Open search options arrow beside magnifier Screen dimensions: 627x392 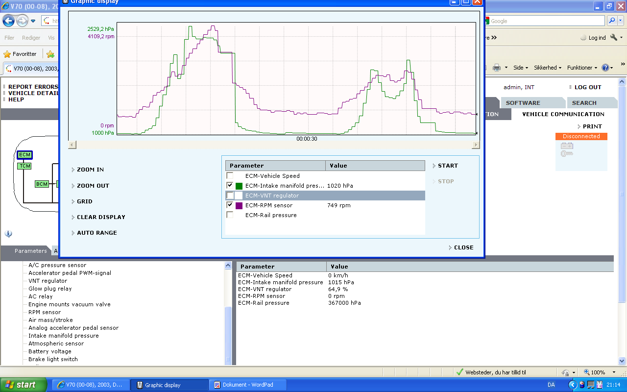click(x=621, y=21)
